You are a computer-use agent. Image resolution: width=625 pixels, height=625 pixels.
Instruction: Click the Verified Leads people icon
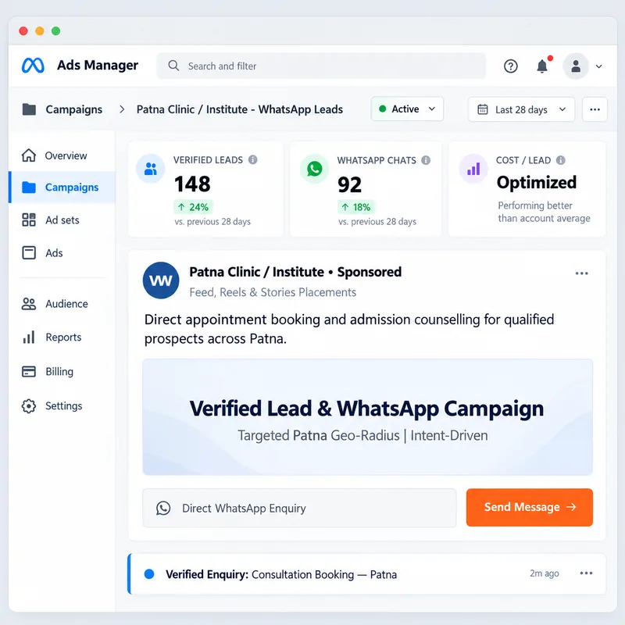[x=150, y=169]
